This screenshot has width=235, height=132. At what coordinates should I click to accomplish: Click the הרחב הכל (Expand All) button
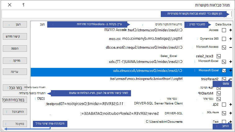tap(15, 112)
